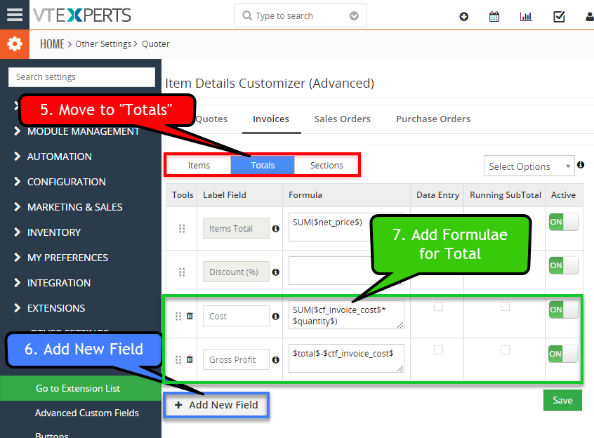
Task: Click the green Save button
Action: pos(562,400)
